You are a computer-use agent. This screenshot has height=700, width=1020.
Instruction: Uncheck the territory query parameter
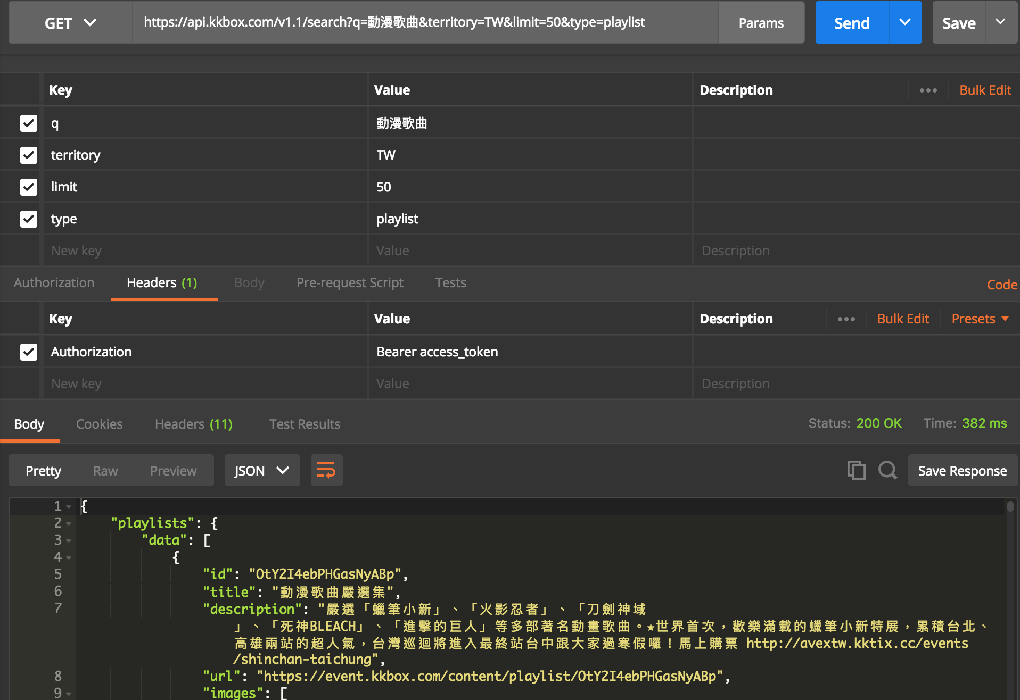[29, 155]
